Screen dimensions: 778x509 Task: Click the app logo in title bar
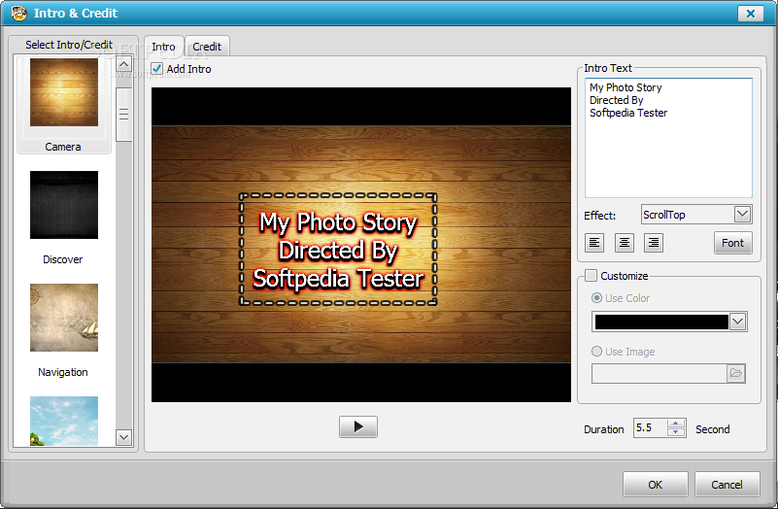click(x=19, y=13)
